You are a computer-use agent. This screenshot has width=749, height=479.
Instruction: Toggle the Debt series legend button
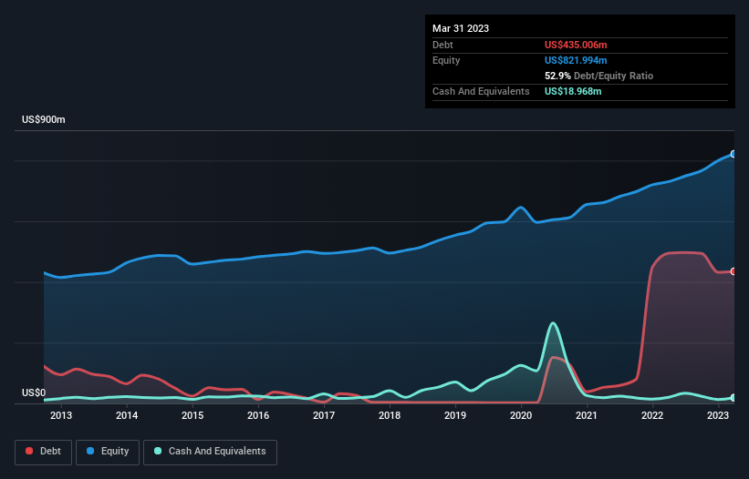[44, 452]
